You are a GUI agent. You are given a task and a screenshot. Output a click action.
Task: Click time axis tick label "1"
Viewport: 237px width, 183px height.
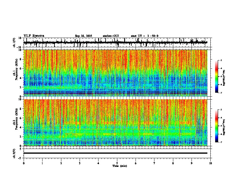[42, 163]
